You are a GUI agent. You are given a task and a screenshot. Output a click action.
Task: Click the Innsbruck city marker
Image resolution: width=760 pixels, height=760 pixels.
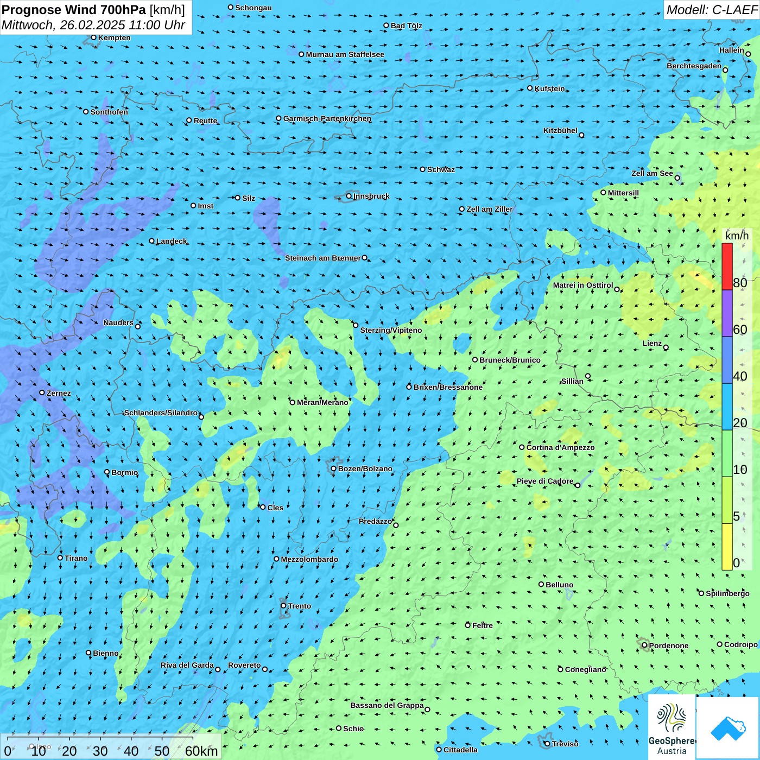pyautogui.click(x=349, y=196)
